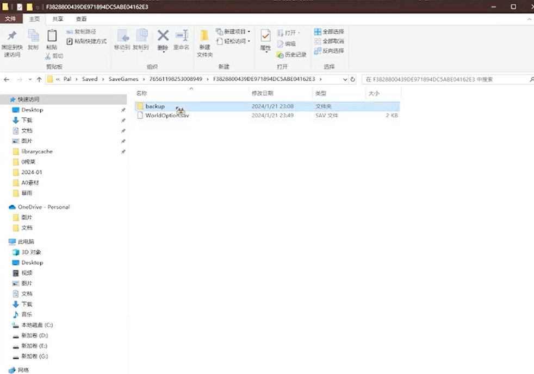Image resolution: width=534 pixels, height=374 pixels.
Task: Expand the address bar history dropdown
Action: (344, 79)
